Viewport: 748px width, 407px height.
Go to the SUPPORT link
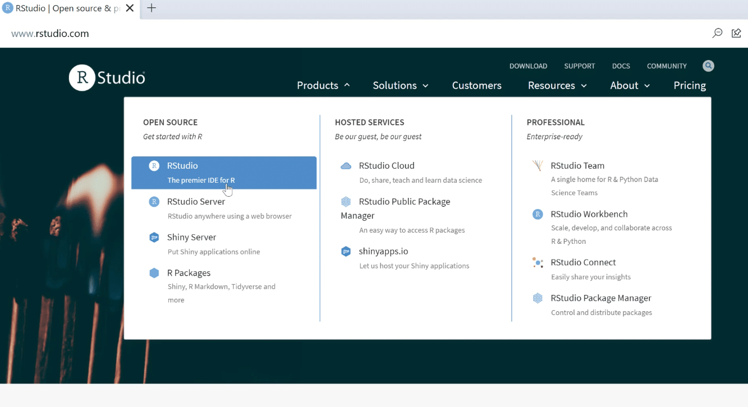[580, 66]
